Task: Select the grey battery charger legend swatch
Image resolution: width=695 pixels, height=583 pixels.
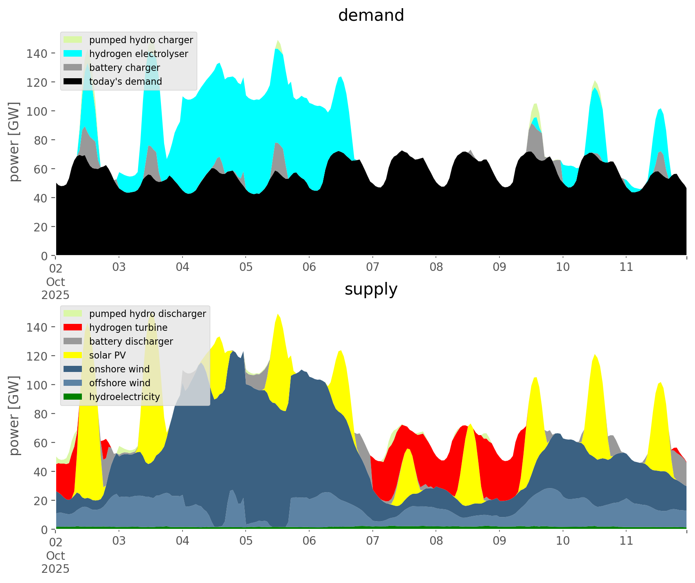Action: pos(73,68)
